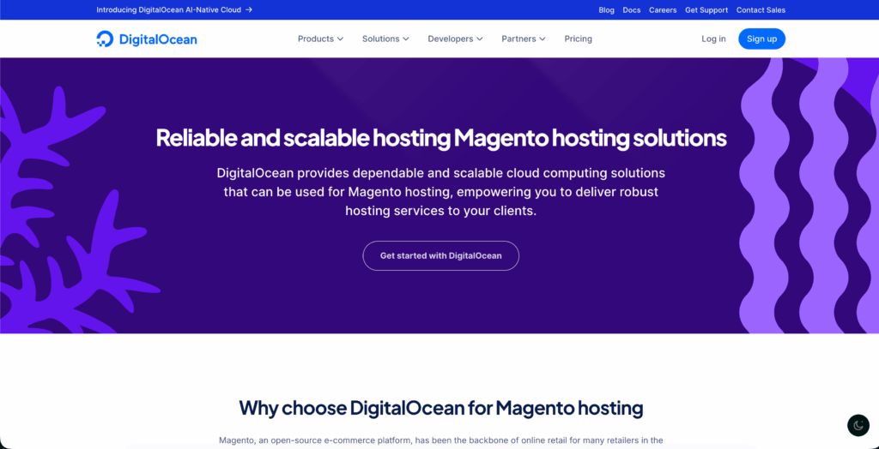This screenshot has height=449, width=879.
Task: Open the Blog link
Action: click(x=607, y=10)
